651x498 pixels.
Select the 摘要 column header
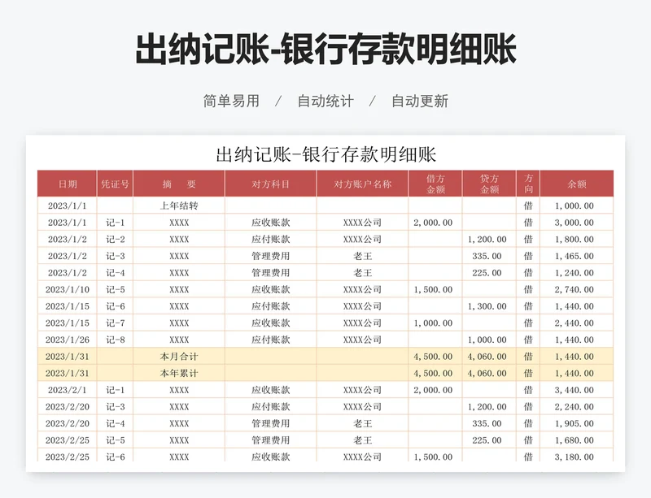point(179,184)
